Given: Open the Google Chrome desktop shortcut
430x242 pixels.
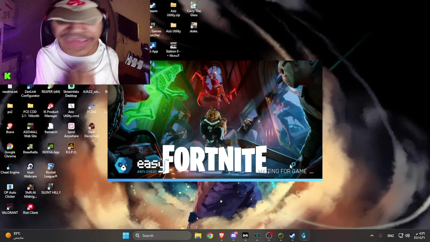Looking at the screenshot, I should [10, 150].
